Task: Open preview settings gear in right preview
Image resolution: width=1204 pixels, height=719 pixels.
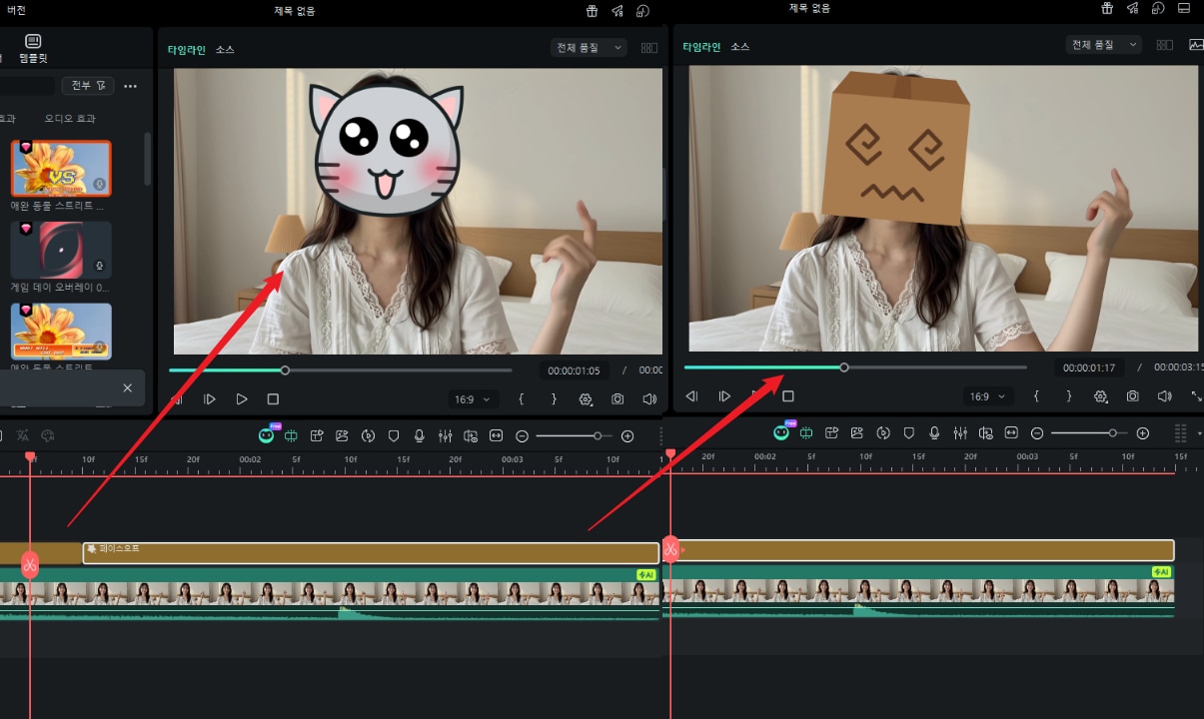Action: [1101, 396]
